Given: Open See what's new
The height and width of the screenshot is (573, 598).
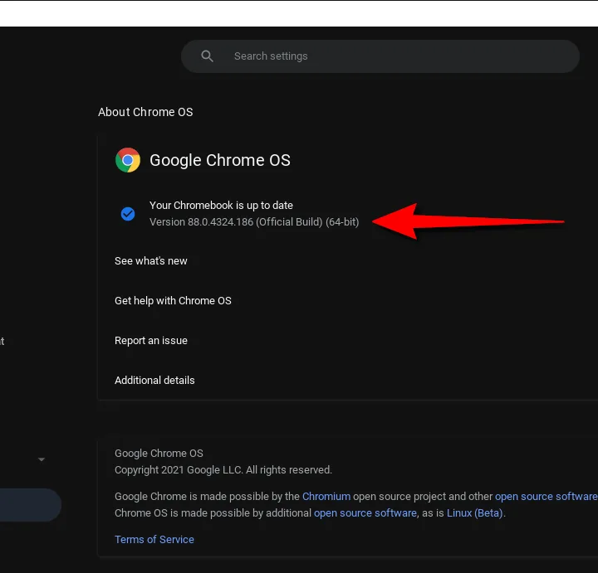Looking at the screenshot, I should coord(151,261).
